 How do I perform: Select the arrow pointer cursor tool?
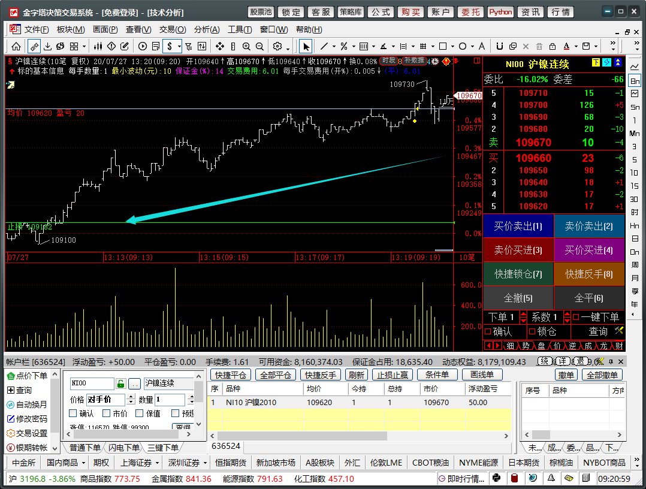(306, 46)
